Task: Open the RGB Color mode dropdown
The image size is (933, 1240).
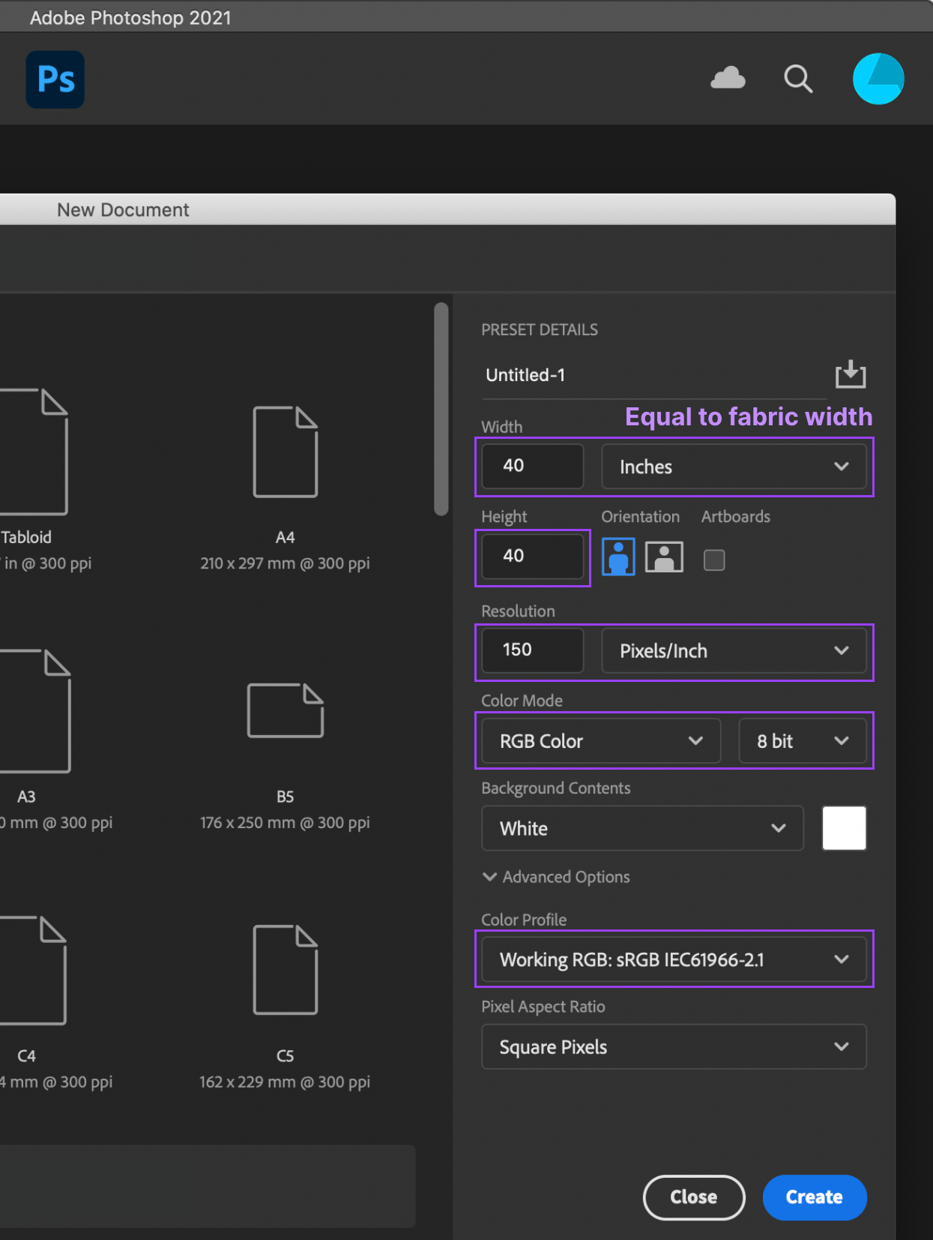Action: [601, 741]
